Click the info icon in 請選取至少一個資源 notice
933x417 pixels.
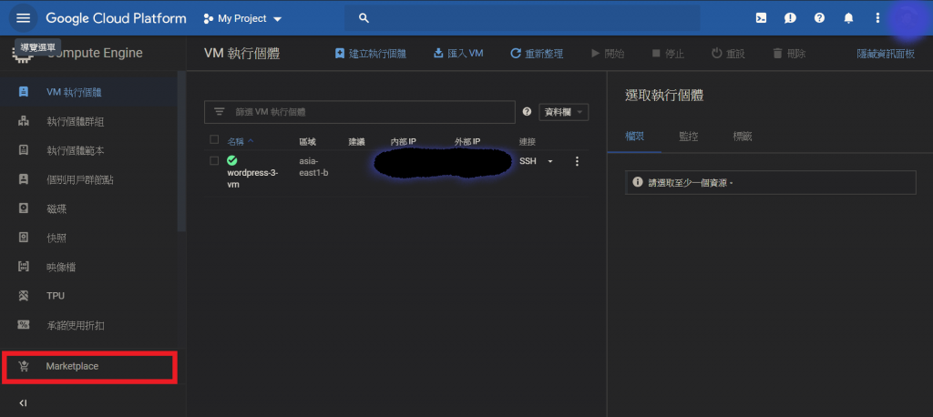[637, 182]
